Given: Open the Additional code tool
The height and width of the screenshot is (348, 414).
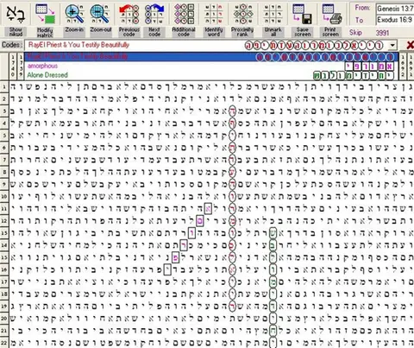Looking at the screenshot, I should [184, 14].
